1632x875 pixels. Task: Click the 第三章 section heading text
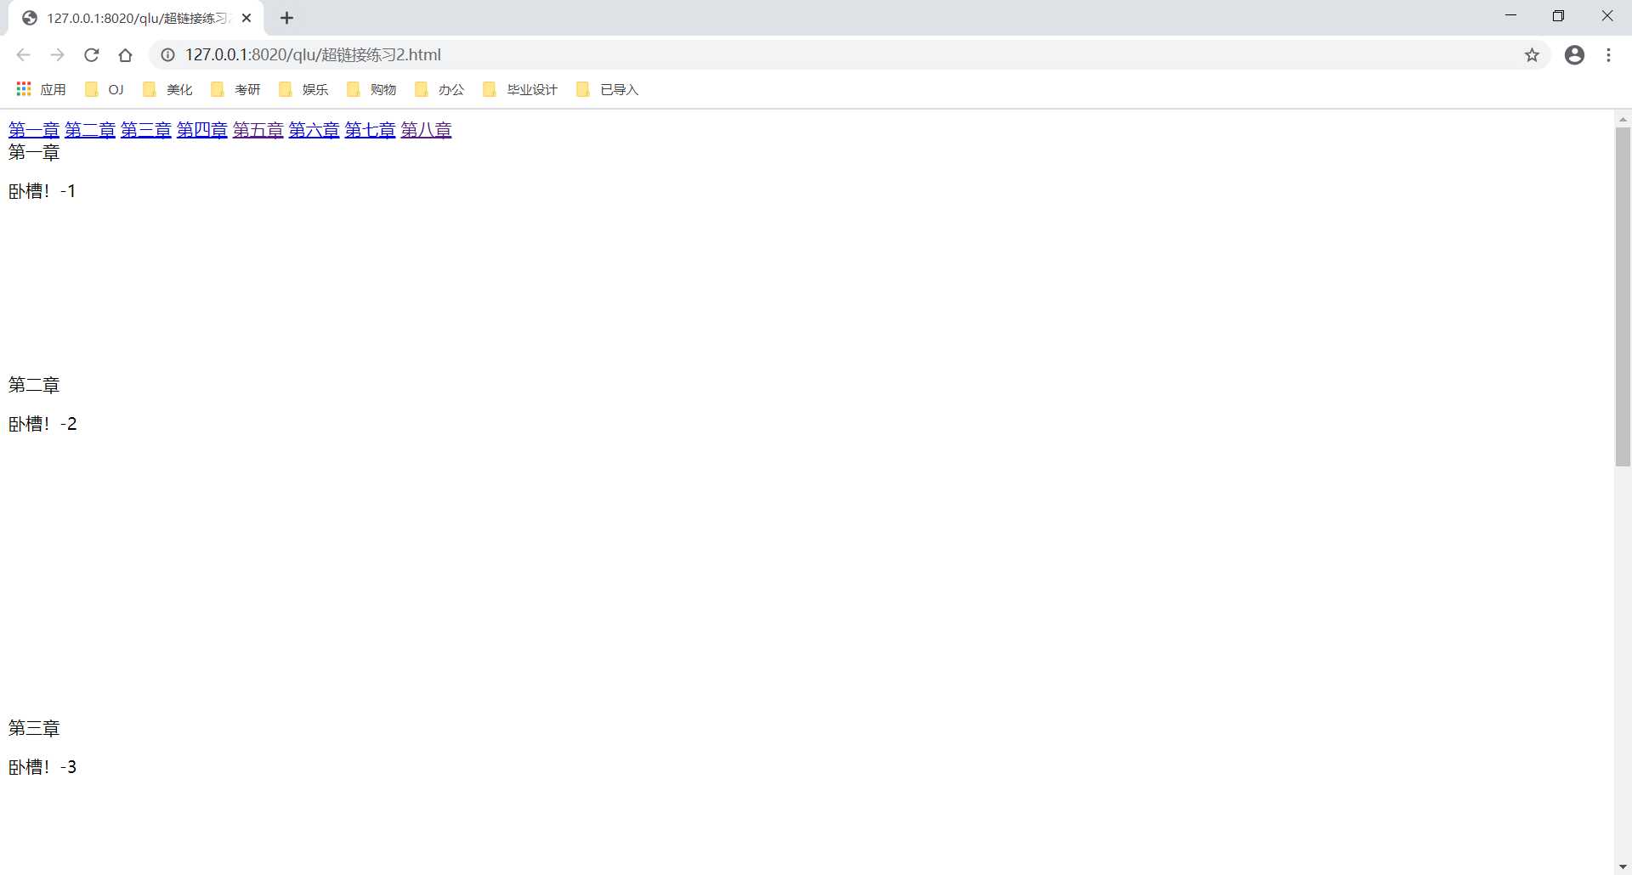34,728
